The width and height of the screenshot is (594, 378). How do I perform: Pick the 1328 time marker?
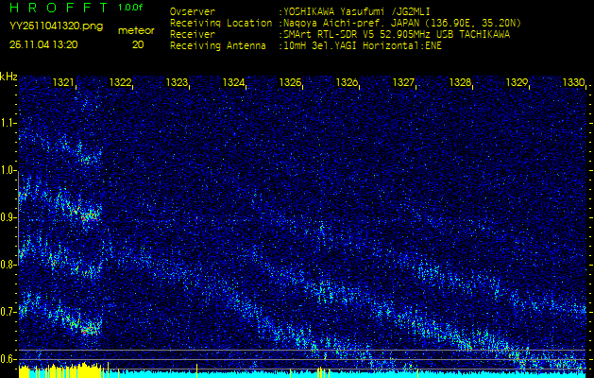click(x=460, y=83)
